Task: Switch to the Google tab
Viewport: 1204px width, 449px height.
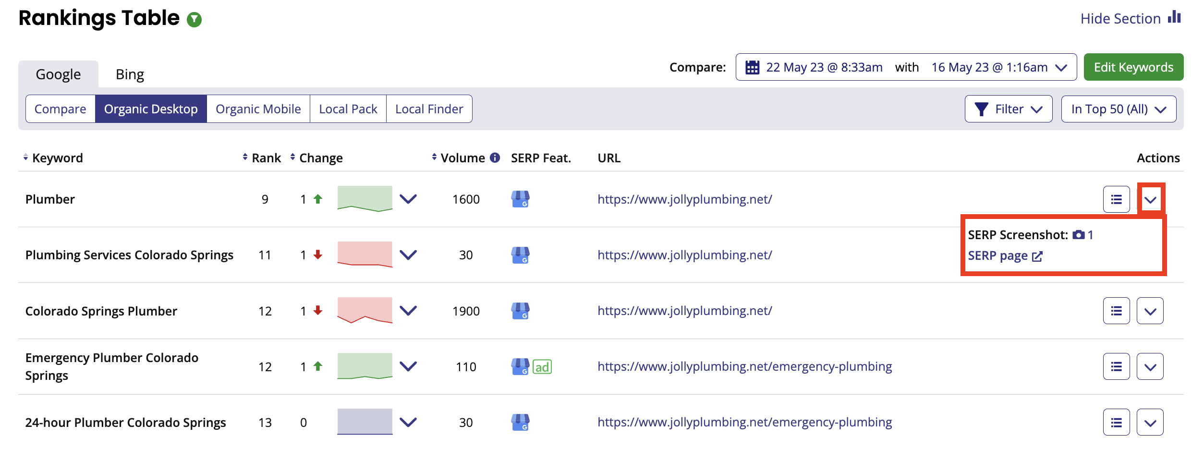Action: (58, 74)
